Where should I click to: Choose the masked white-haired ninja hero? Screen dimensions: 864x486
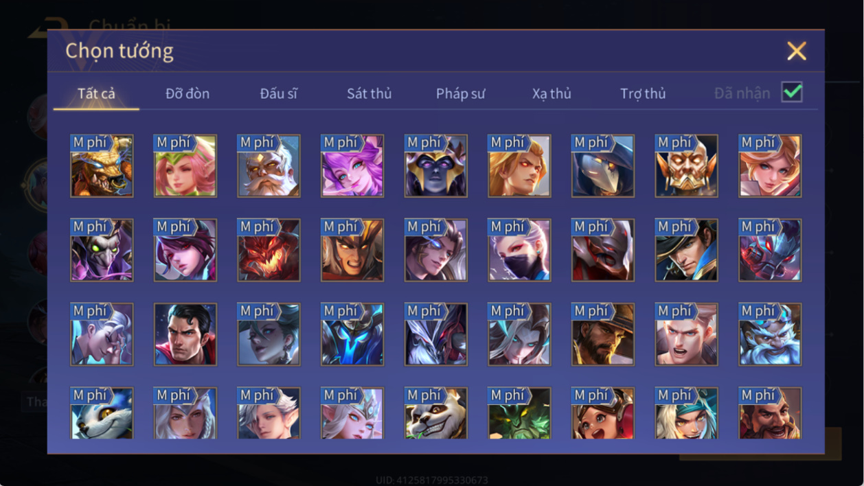[x=519, y=250]
